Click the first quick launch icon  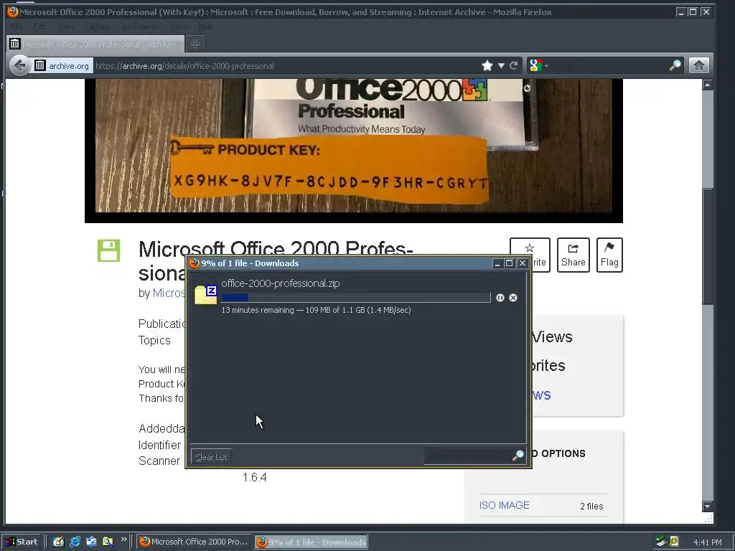(x=58, y=542)
